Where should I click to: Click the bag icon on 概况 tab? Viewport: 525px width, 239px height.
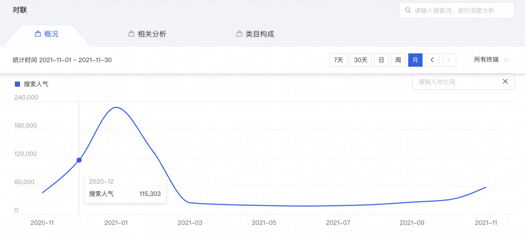(38, 34)
